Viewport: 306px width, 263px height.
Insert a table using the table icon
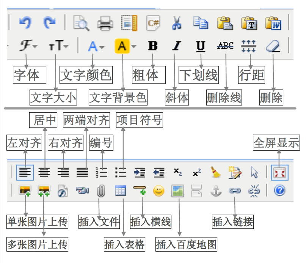[x=120, y=190]
